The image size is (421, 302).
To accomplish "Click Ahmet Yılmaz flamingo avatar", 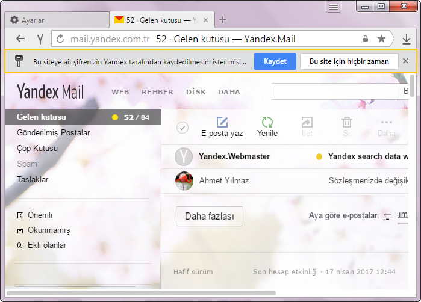I will tap(184, 180).
